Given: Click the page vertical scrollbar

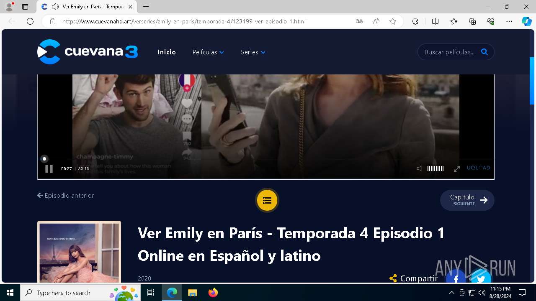Looking at the screenshot, I should pyautogui.click(x=532, y=81).
